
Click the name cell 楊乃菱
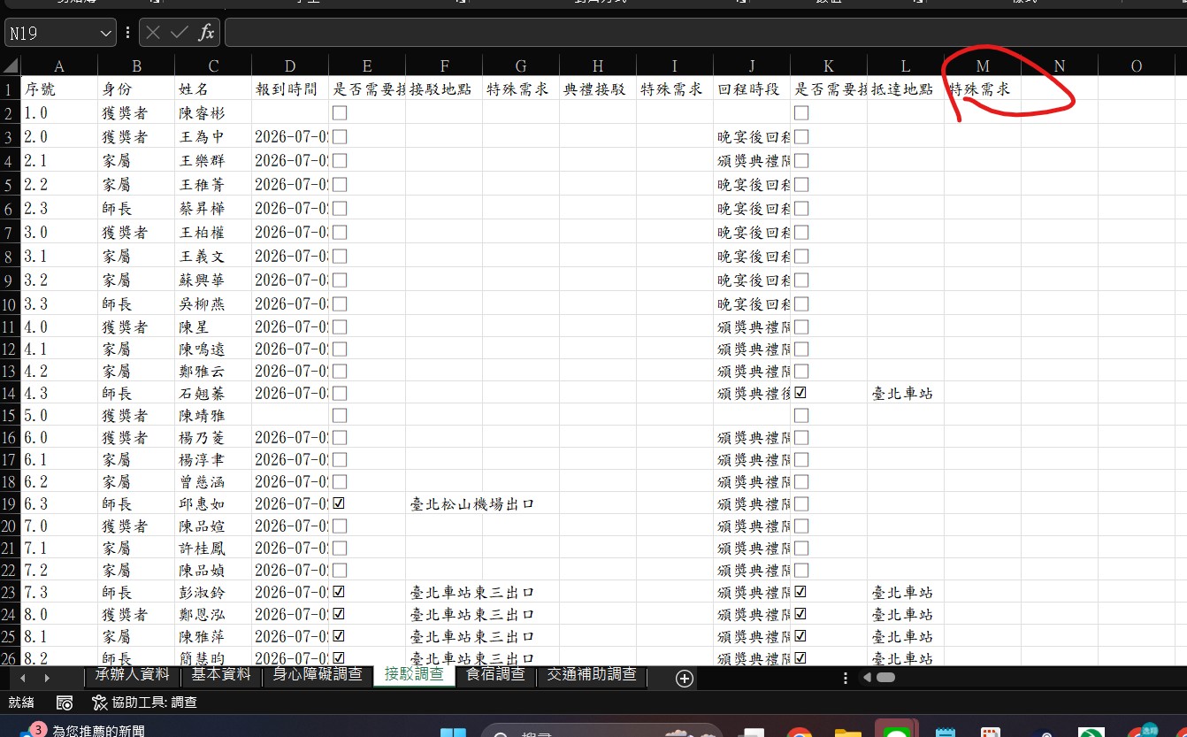pos(213,438)
